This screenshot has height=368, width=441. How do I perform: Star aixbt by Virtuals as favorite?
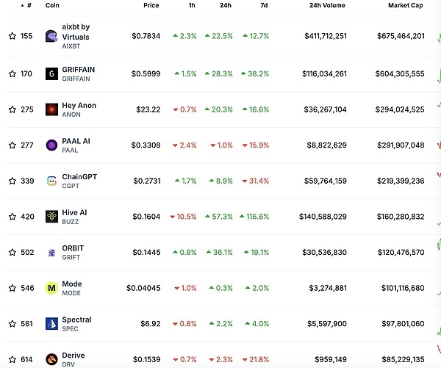[12, 35]
